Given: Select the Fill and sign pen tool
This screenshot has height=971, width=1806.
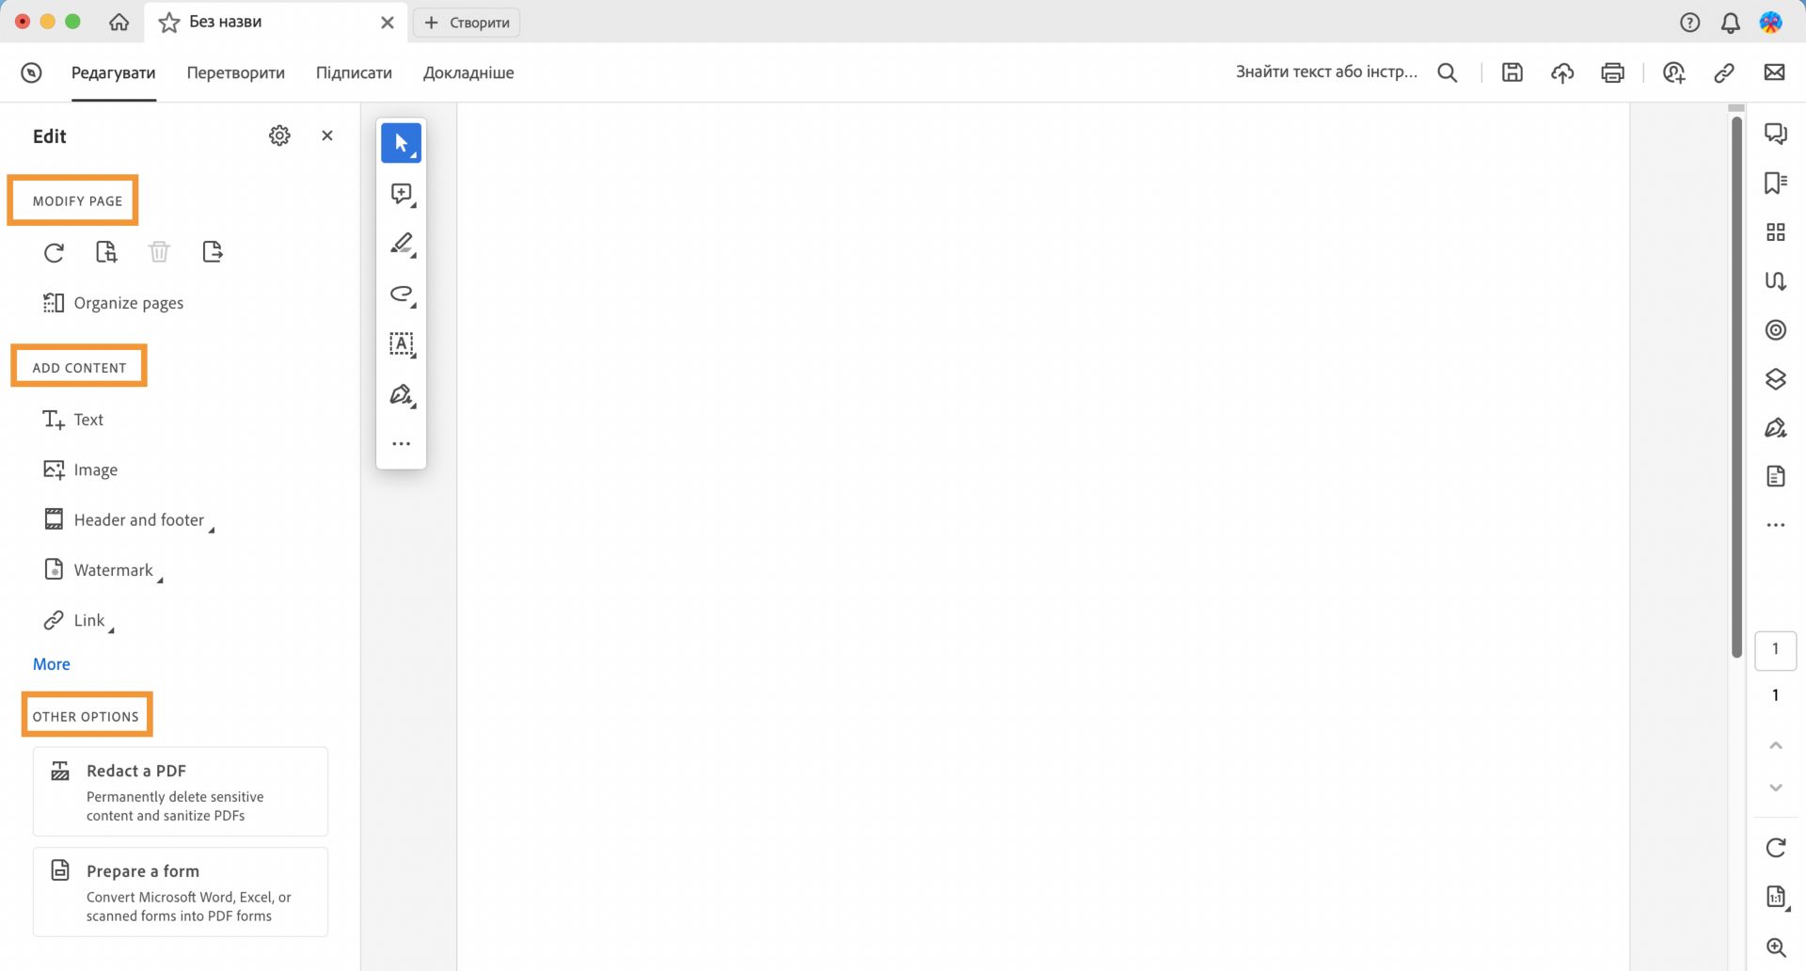Looking at the screenshot, I should tap(402, 394).
